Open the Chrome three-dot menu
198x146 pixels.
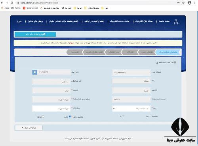tap(195, 3)
